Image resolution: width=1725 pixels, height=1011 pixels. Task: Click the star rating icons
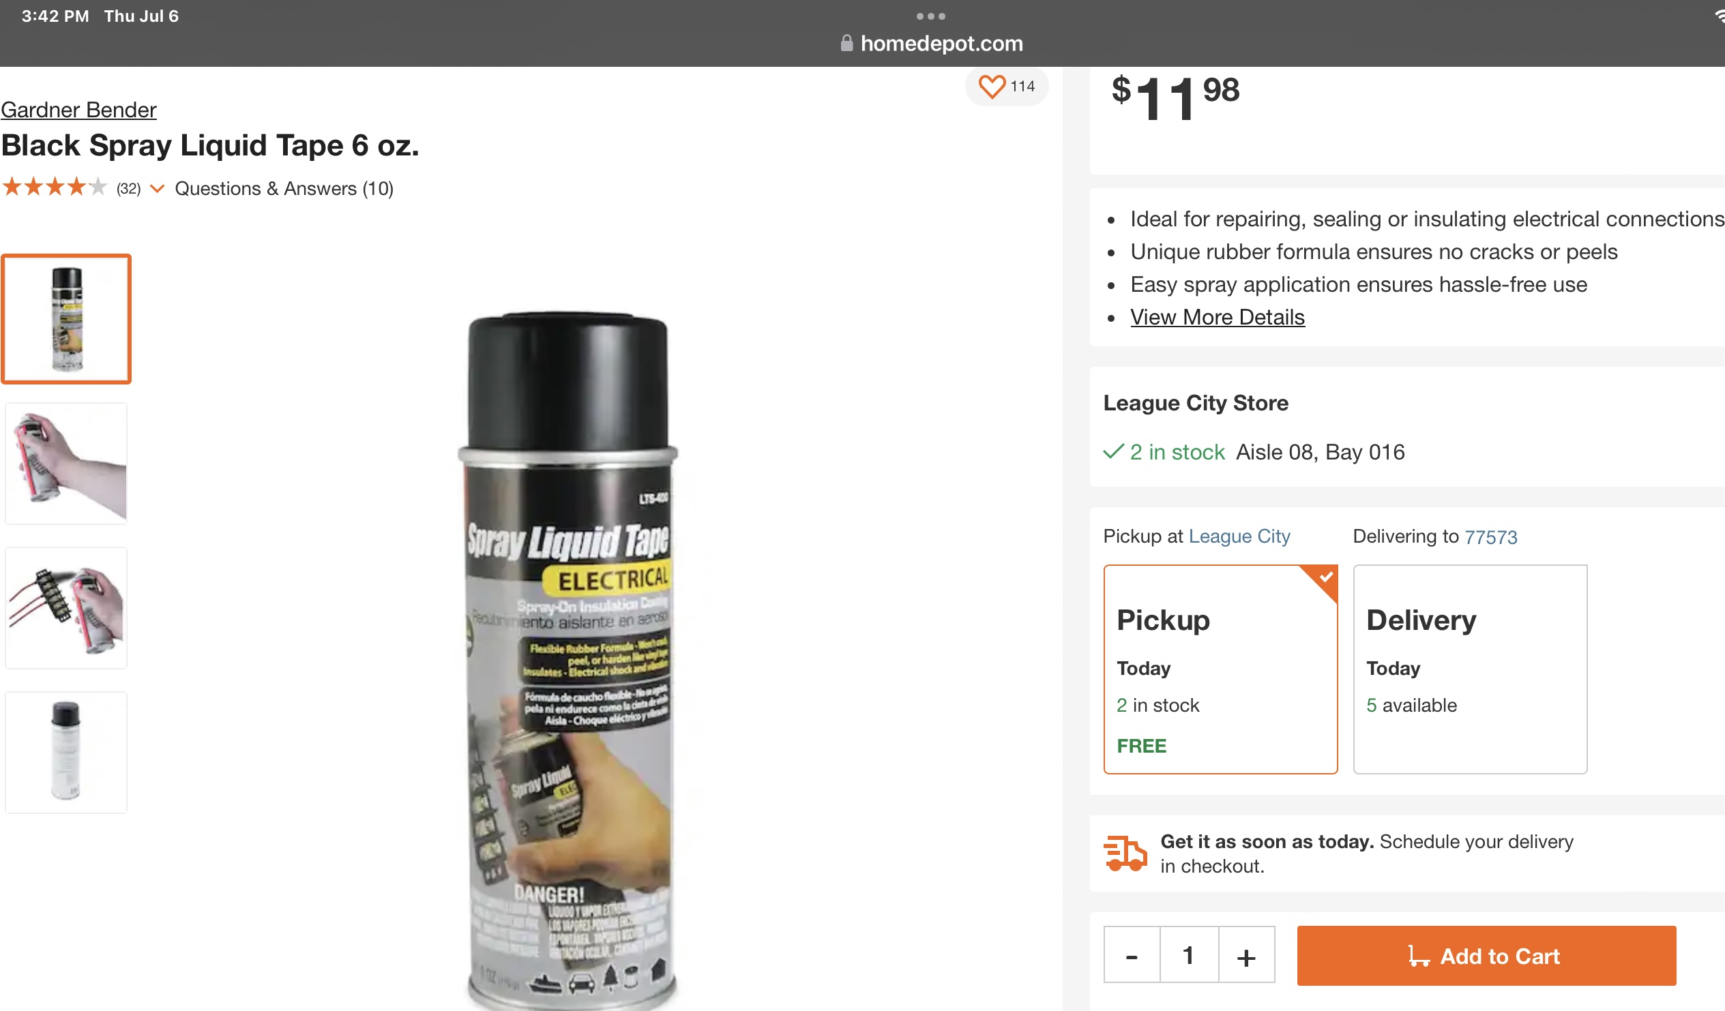tap(55, 187)
